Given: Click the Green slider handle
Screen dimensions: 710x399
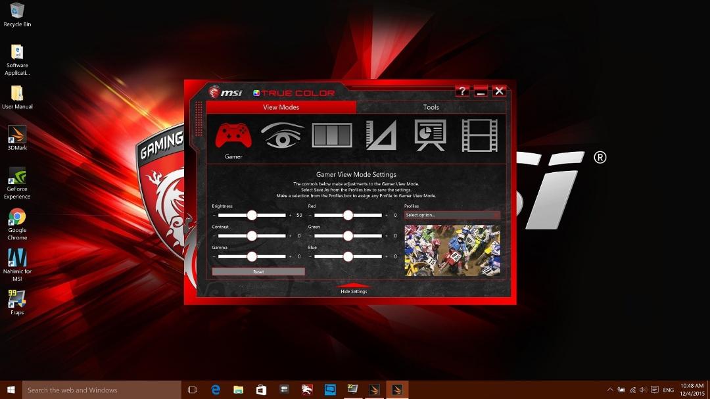Looking at the screenshot, I should coord(348,235).
